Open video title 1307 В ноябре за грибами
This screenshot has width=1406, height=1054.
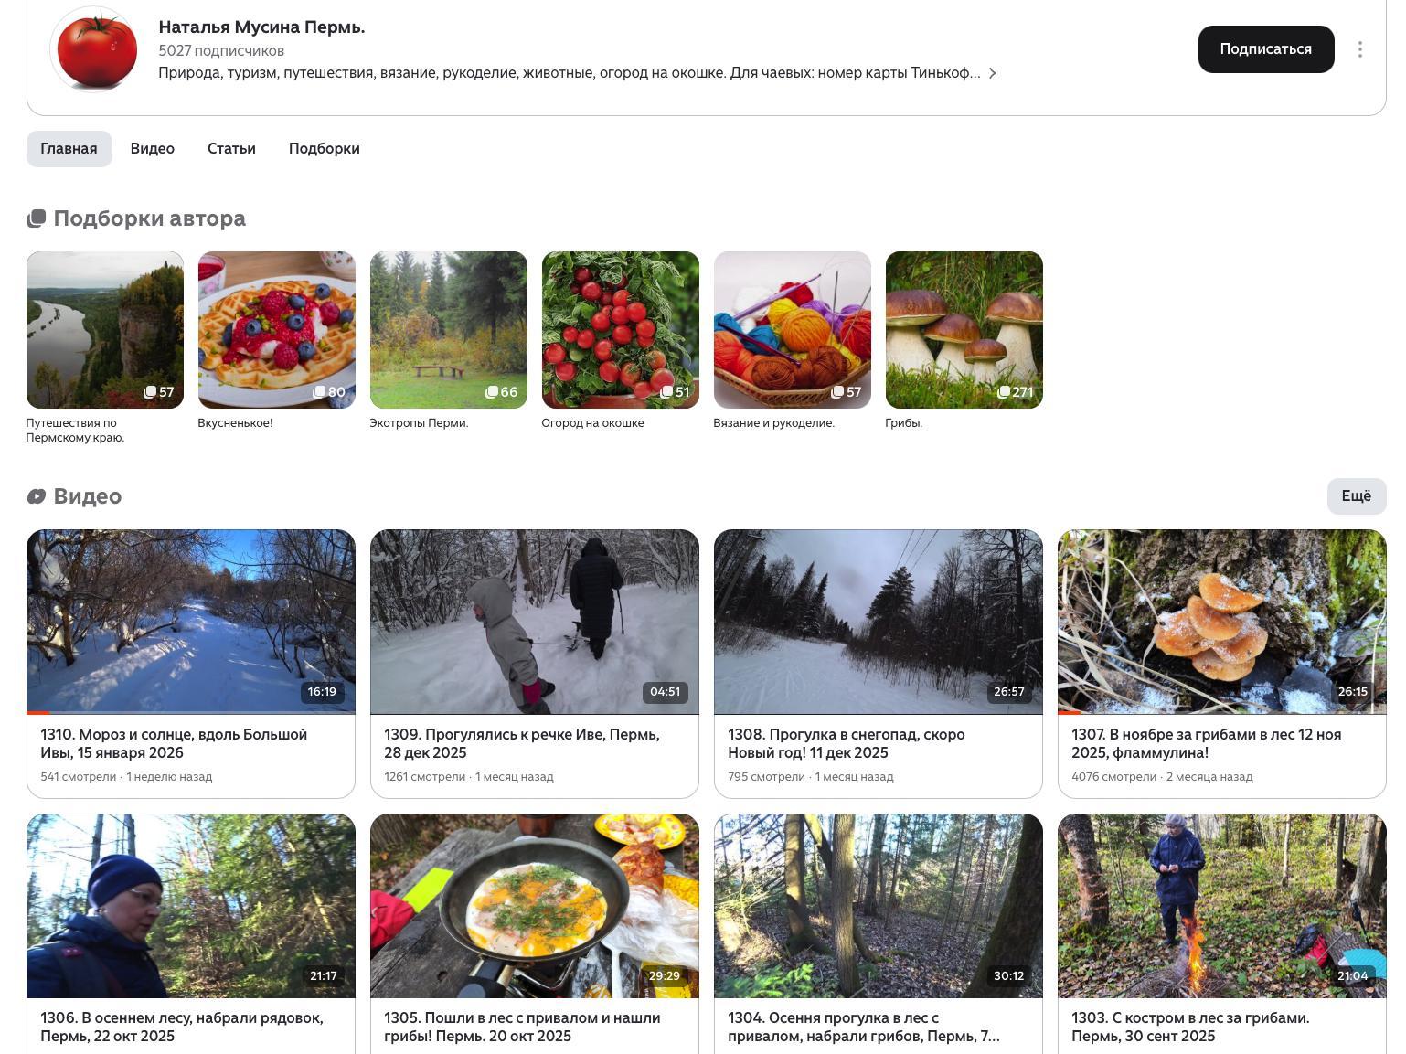(1206, 743)
